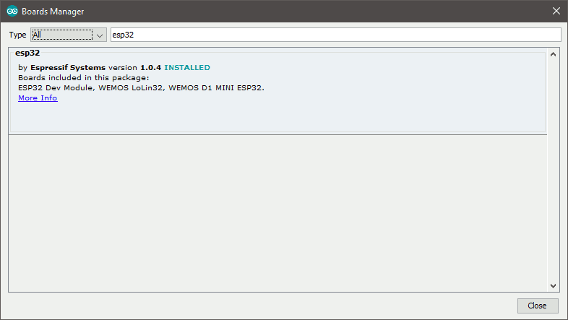Click the version 1.0.4 text
This screenshot has width=568, height=320.
pyautogui.click(x=134, y=68)
